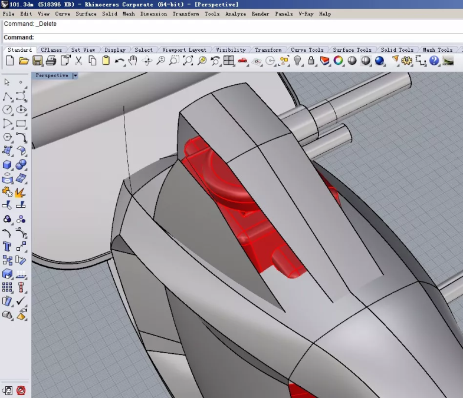The width and height of the screenshot is (463, 398).
Task: Save the model using the floppy disk icon
Action: click(x=37, y=61)
